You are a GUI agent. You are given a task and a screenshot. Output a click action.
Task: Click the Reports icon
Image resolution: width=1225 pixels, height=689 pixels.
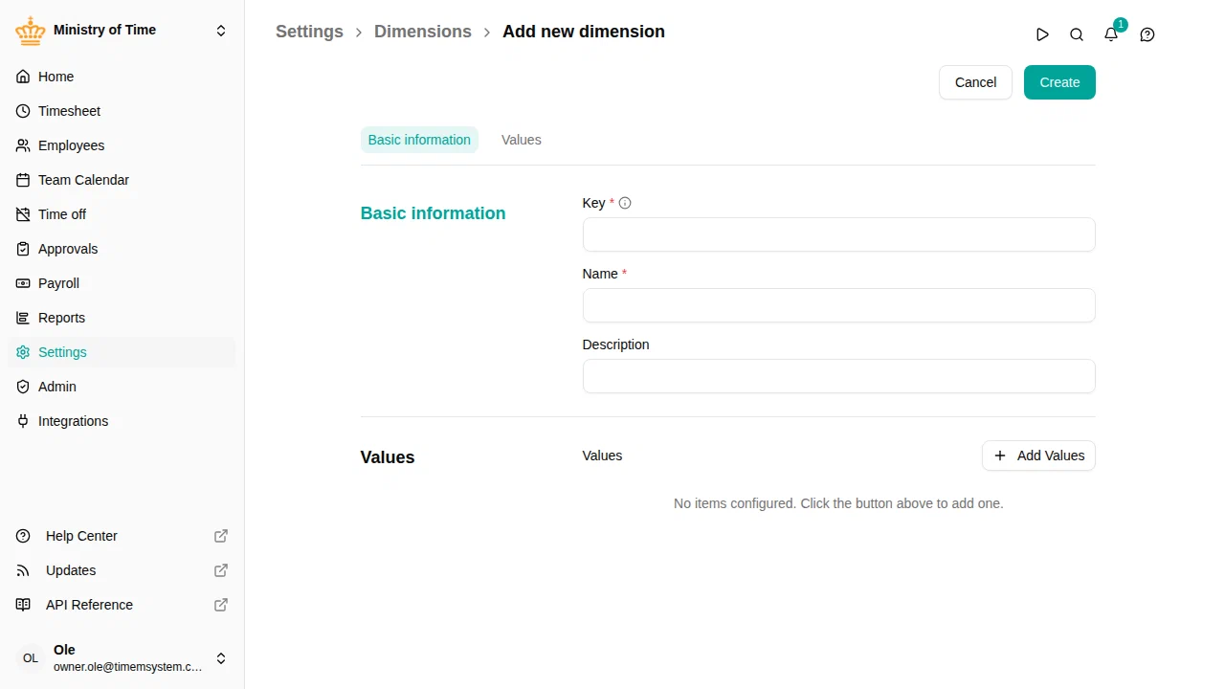[23, 318]
